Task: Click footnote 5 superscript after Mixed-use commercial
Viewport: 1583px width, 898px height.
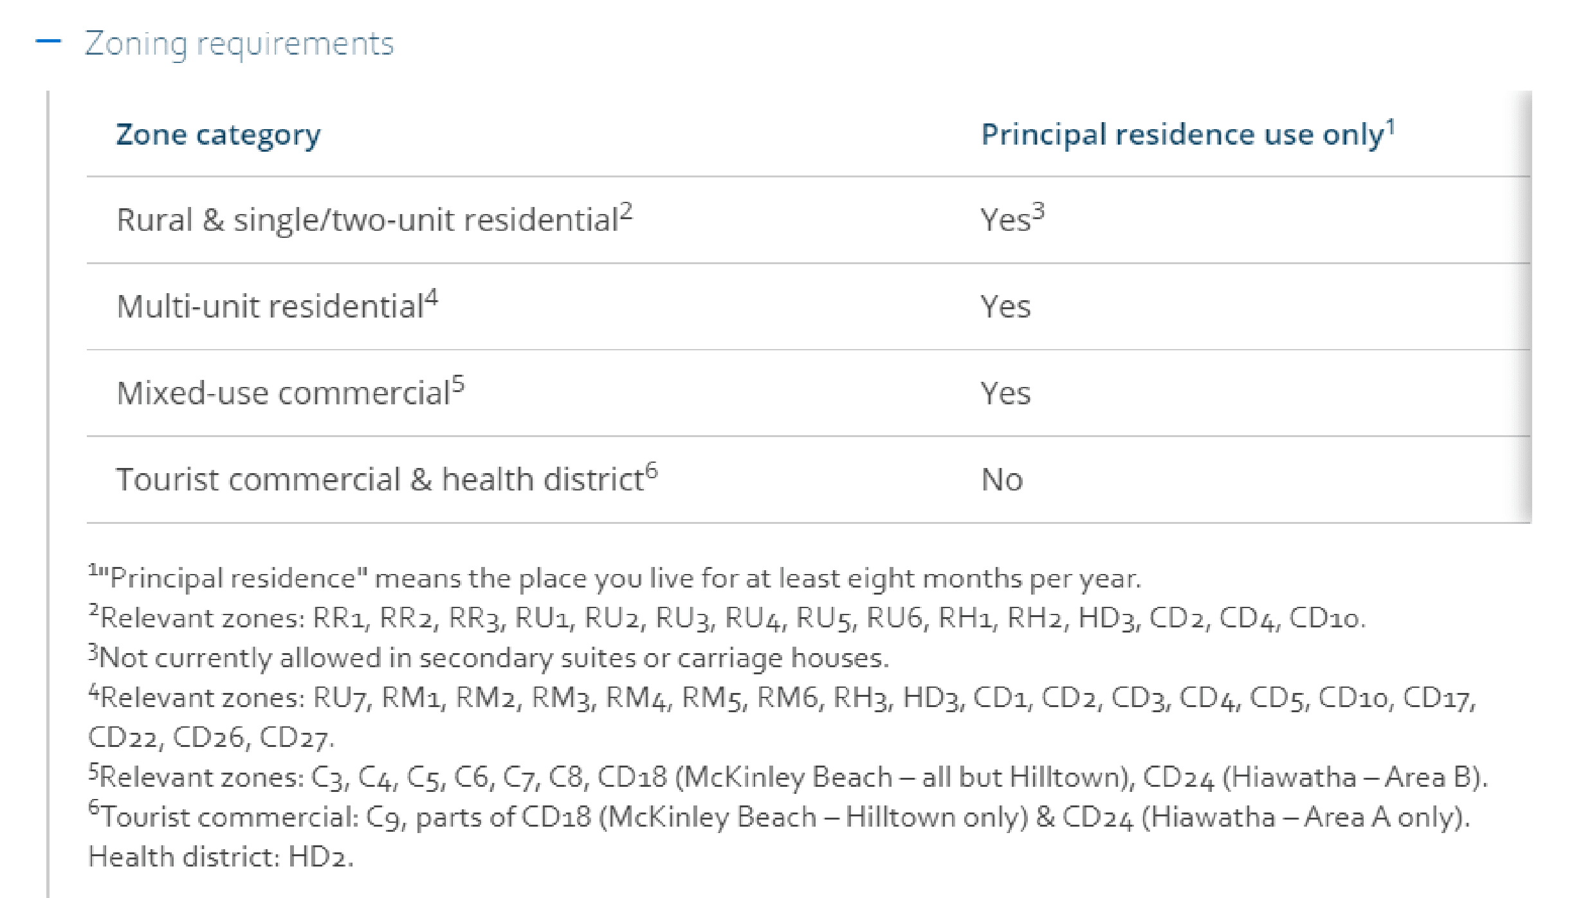Action: (x=457, y=384)
